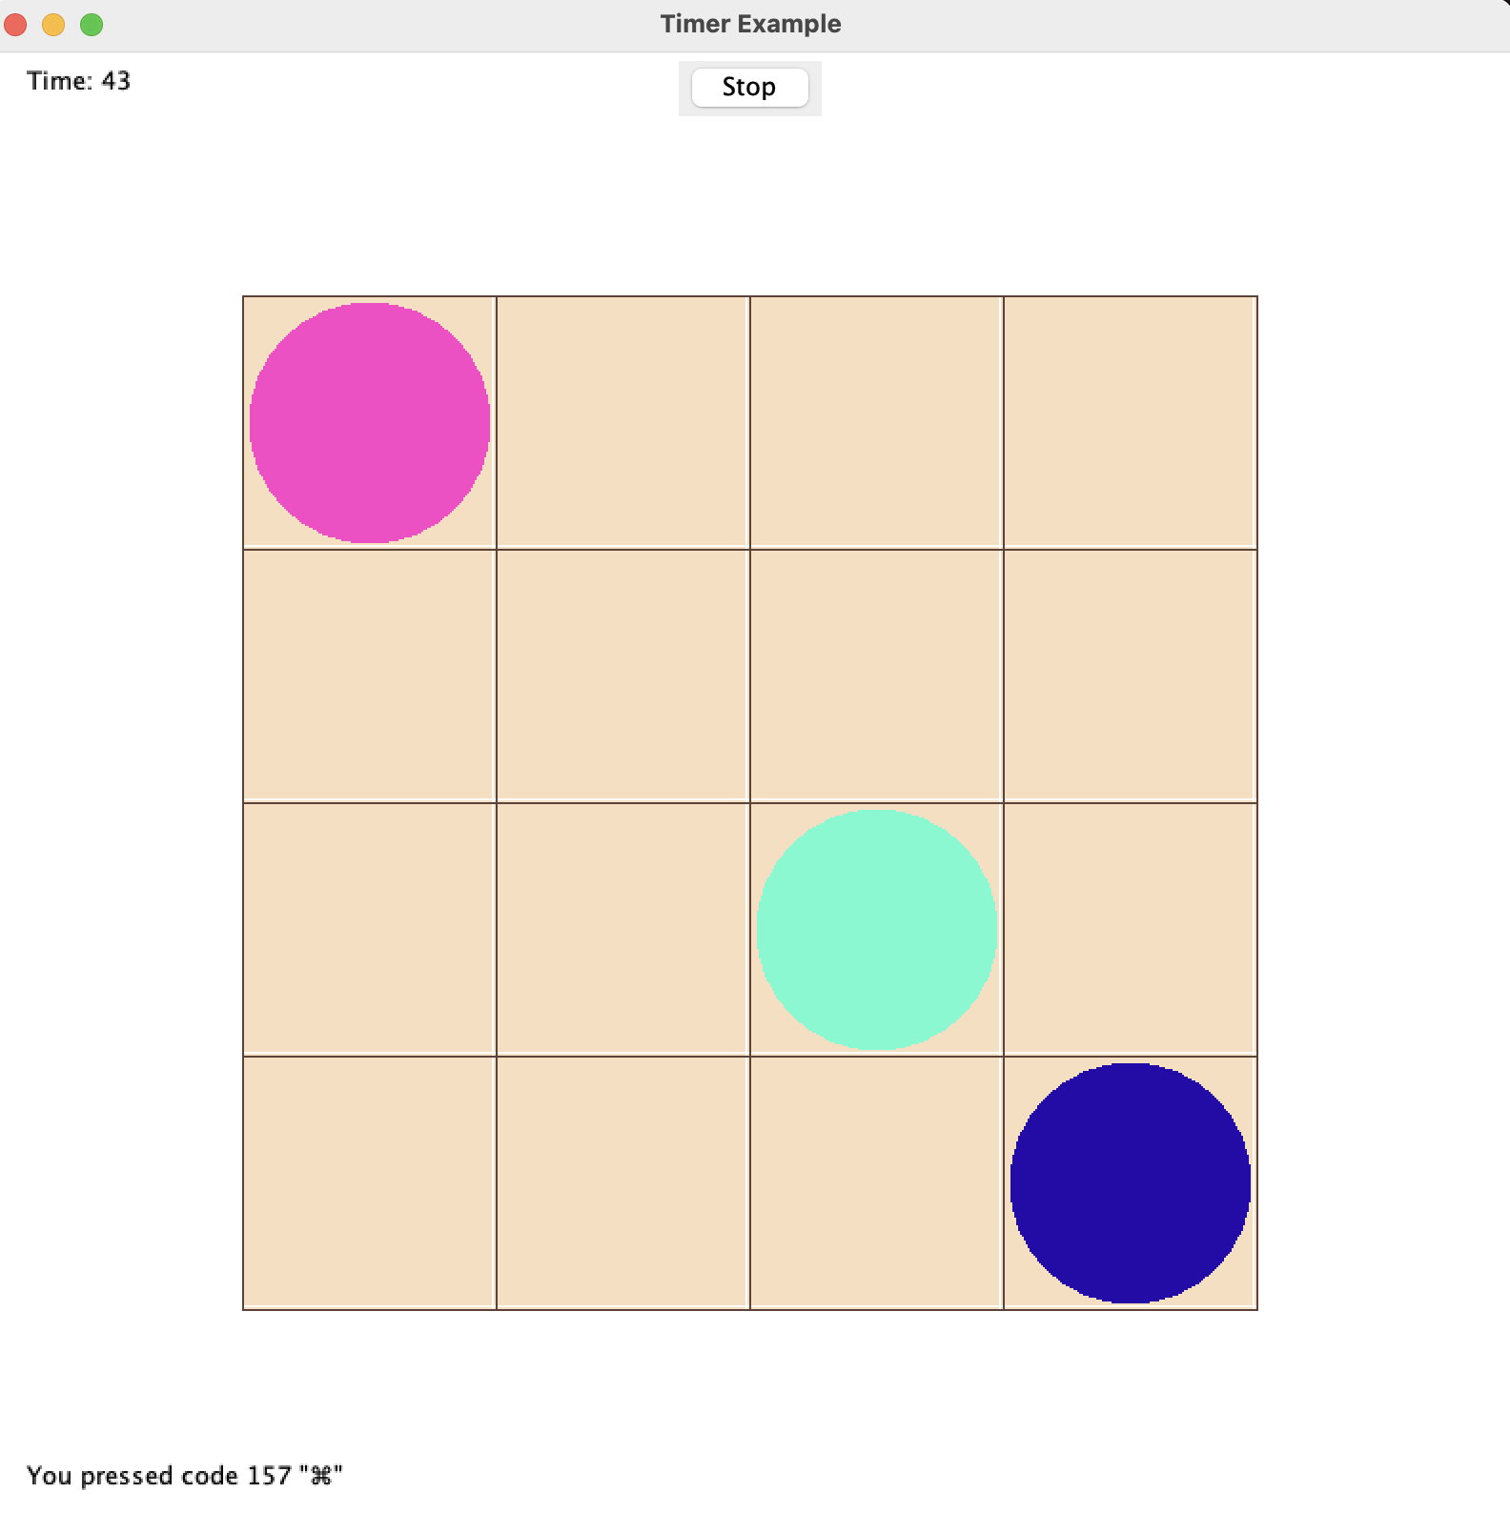Click the empty cell left of mint circle
Image resolution: width=1510 pixels, height=1513 pixels.
point(622,930)
